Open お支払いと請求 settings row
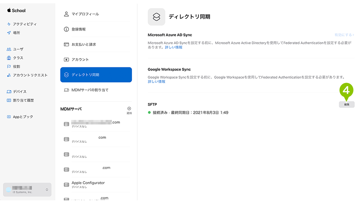 pos(96,44)
